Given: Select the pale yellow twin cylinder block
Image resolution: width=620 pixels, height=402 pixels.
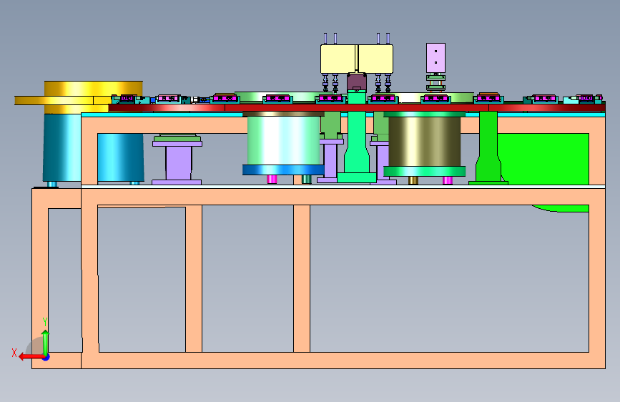Looking at the screenshot, I should (x=357, y=59).
